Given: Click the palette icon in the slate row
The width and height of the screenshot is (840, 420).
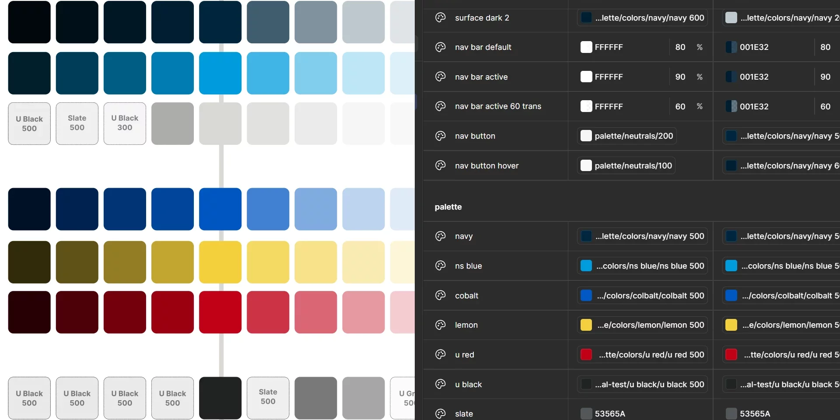Looking at the screenshot, I should click(x=440, y=413).
